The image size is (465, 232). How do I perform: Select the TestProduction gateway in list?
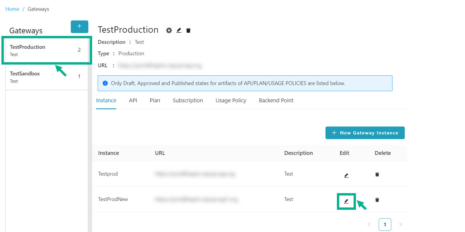[27, 50]
